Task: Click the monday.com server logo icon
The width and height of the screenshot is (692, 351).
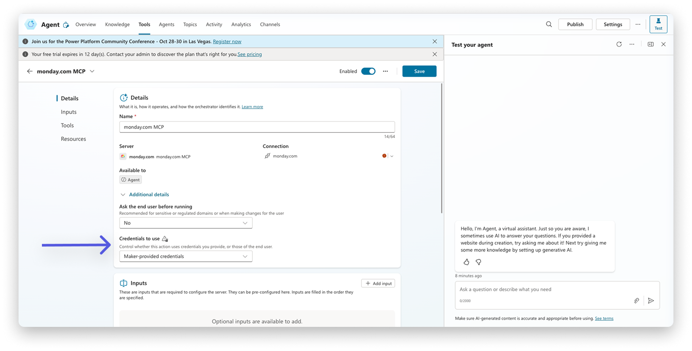Action: click(123, 157)
